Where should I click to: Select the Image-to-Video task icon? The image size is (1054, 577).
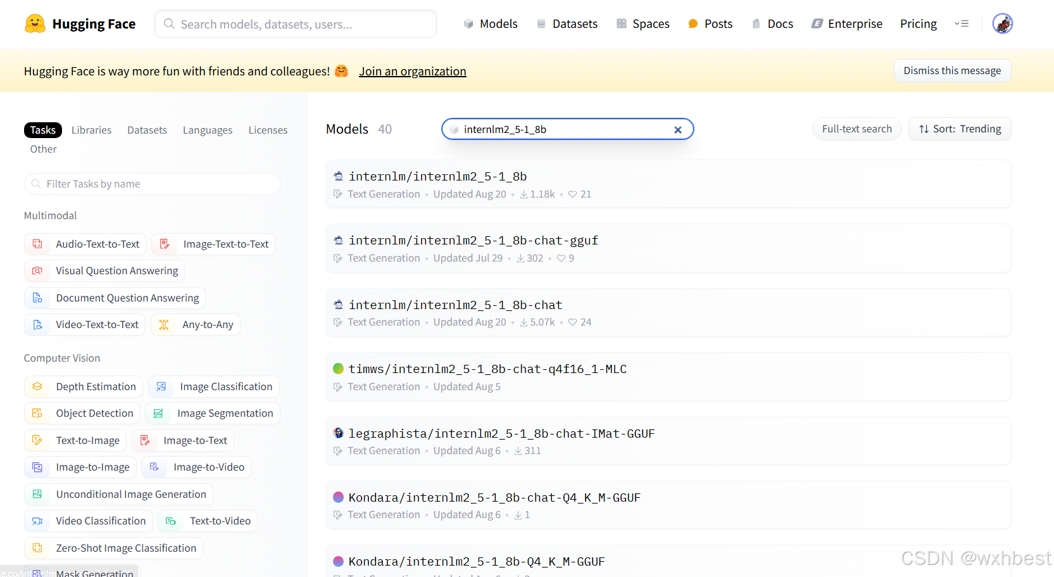pos(154,467)
